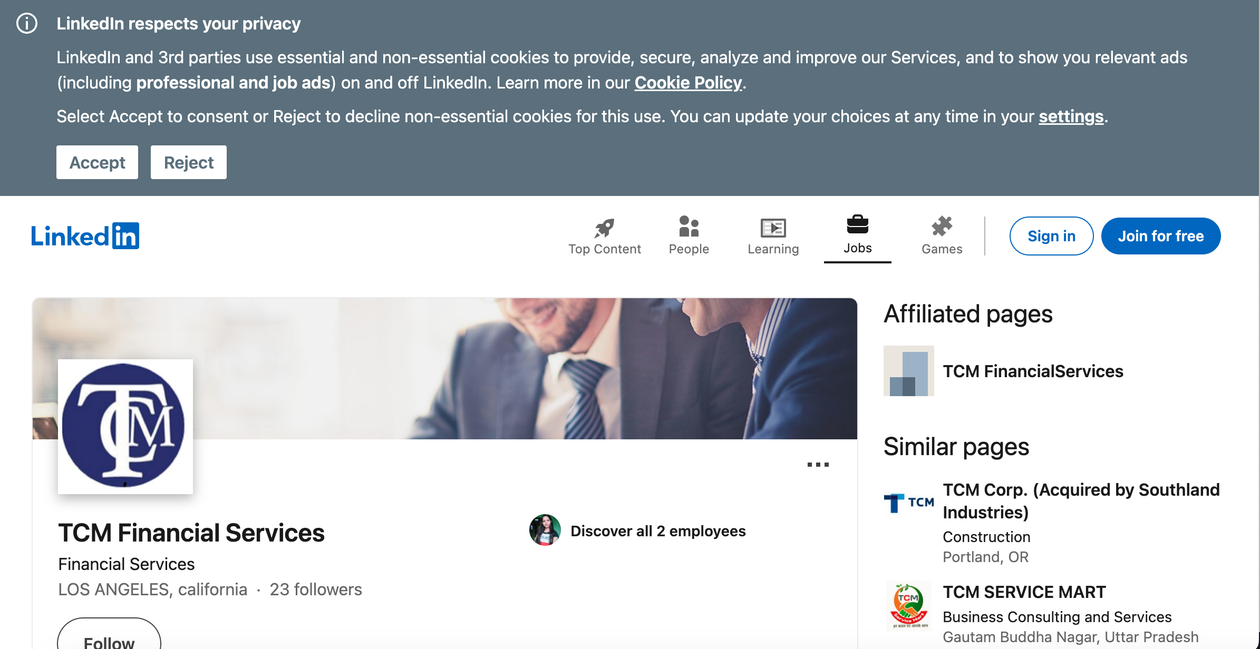Viewport: 1260px width, 649px height.
Task: Open the People icon
Action: (689, 227)
